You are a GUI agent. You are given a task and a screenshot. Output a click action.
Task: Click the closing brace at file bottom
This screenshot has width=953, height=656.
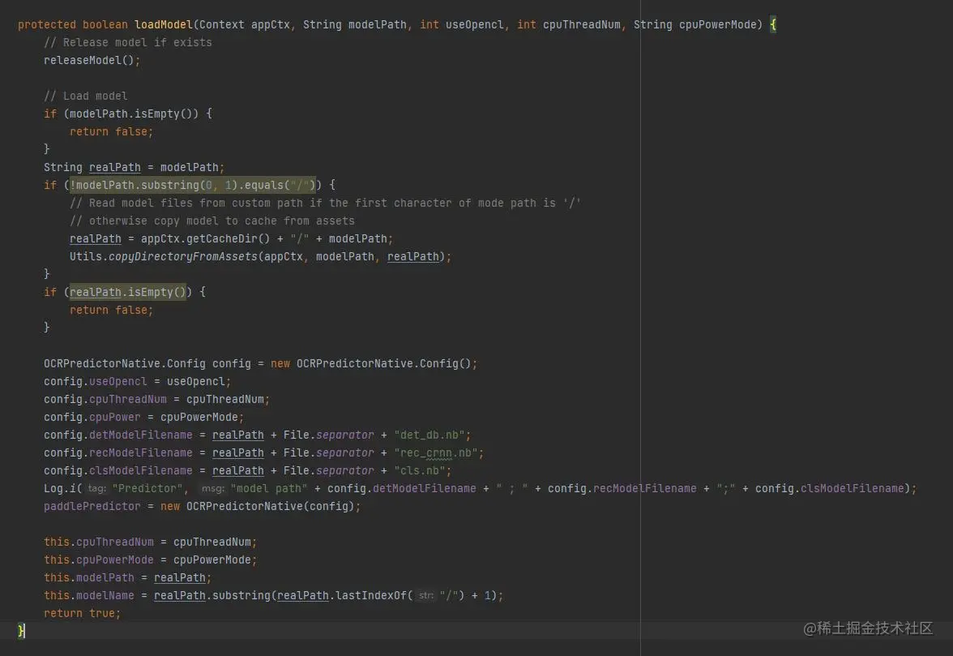[x=23, y=631]
